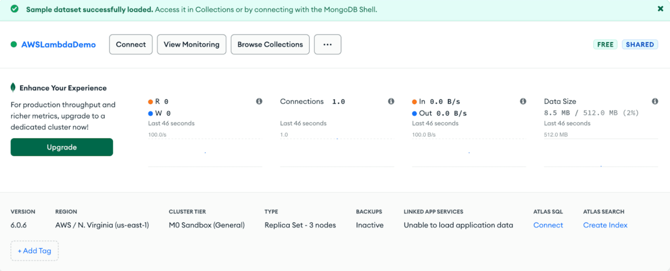Open the AWSLambdaDemo cluster name link
This screenshot has height=271, width=670.
pos(58,44)
